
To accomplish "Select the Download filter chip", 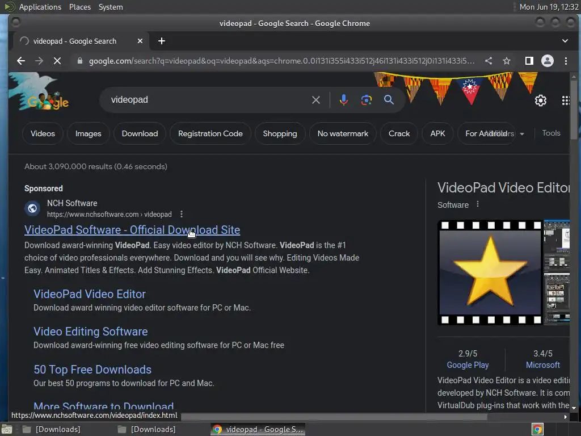I will (x=140, y=133).
